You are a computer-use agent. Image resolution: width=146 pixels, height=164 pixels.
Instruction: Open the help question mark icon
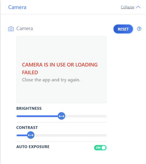[139, 29]
